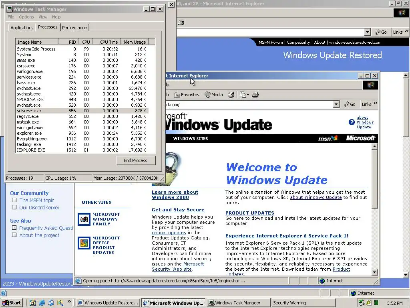410x308 pixels.
Task: Select the Everything.exe process row
Action: pos(82,139)
